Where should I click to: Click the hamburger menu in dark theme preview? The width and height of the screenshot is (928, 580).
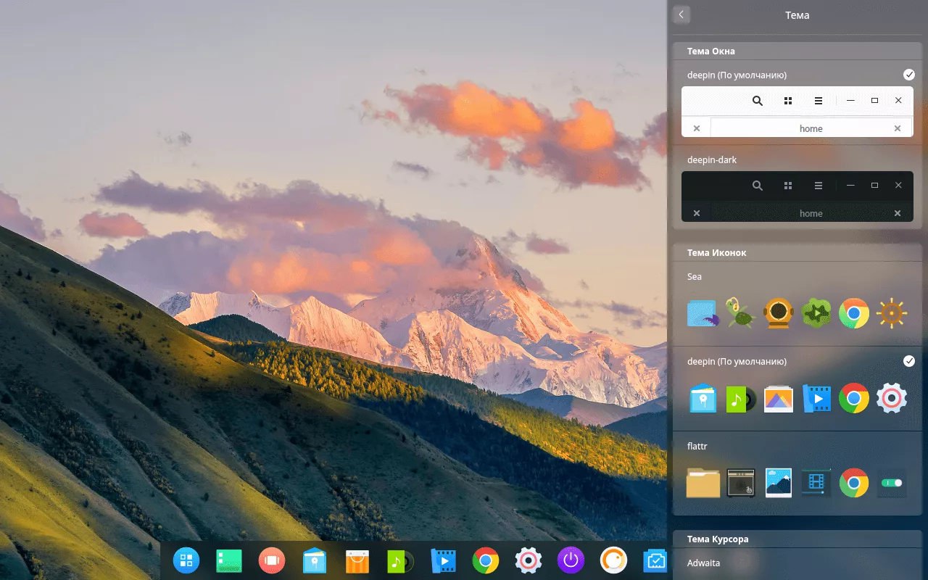point(819,186)
